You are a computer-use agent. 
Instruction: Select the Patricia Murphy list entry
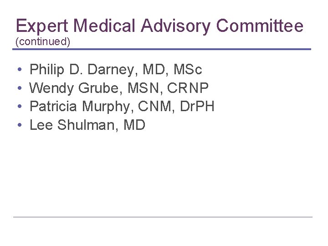pos(122,107)
